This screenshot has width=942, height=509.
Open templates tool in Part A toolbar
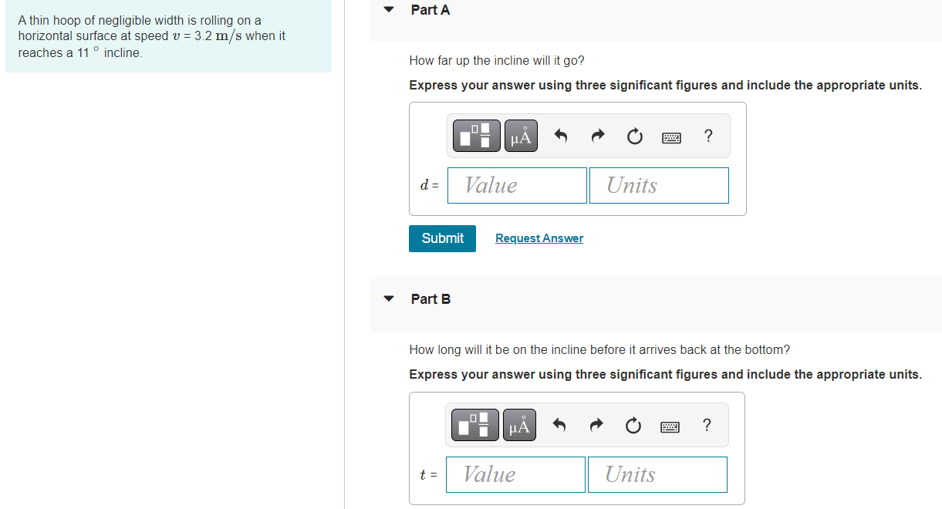476,137
